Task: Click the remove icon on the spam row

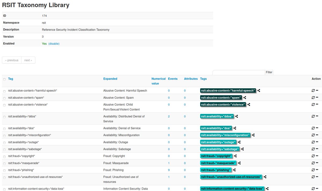Action: click(317, 98)
